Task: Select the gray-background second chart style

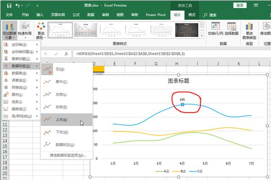Action: point(85,30)
